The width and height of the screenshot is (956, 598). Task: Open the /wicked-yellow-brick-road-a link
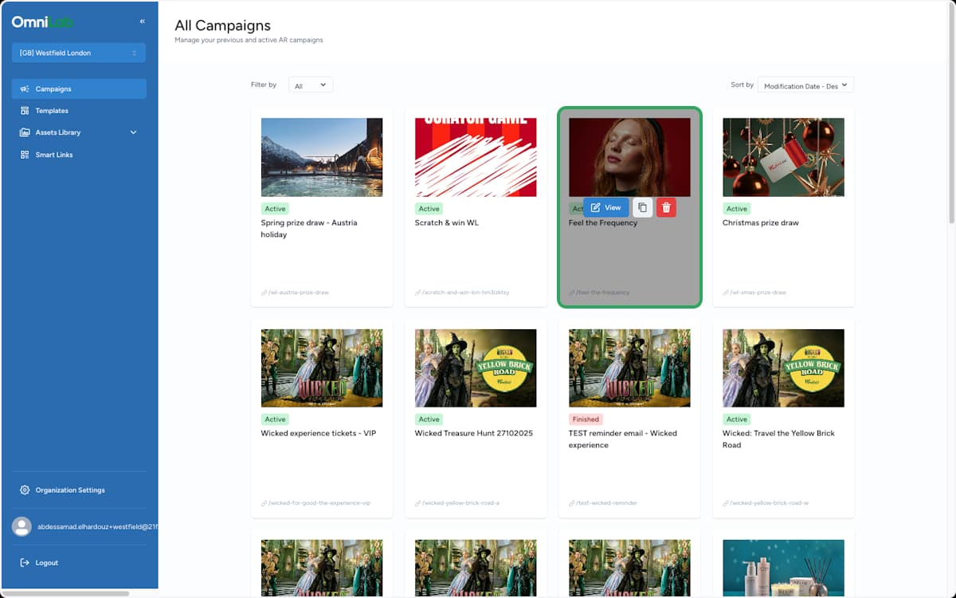click(x=460, y=503)
